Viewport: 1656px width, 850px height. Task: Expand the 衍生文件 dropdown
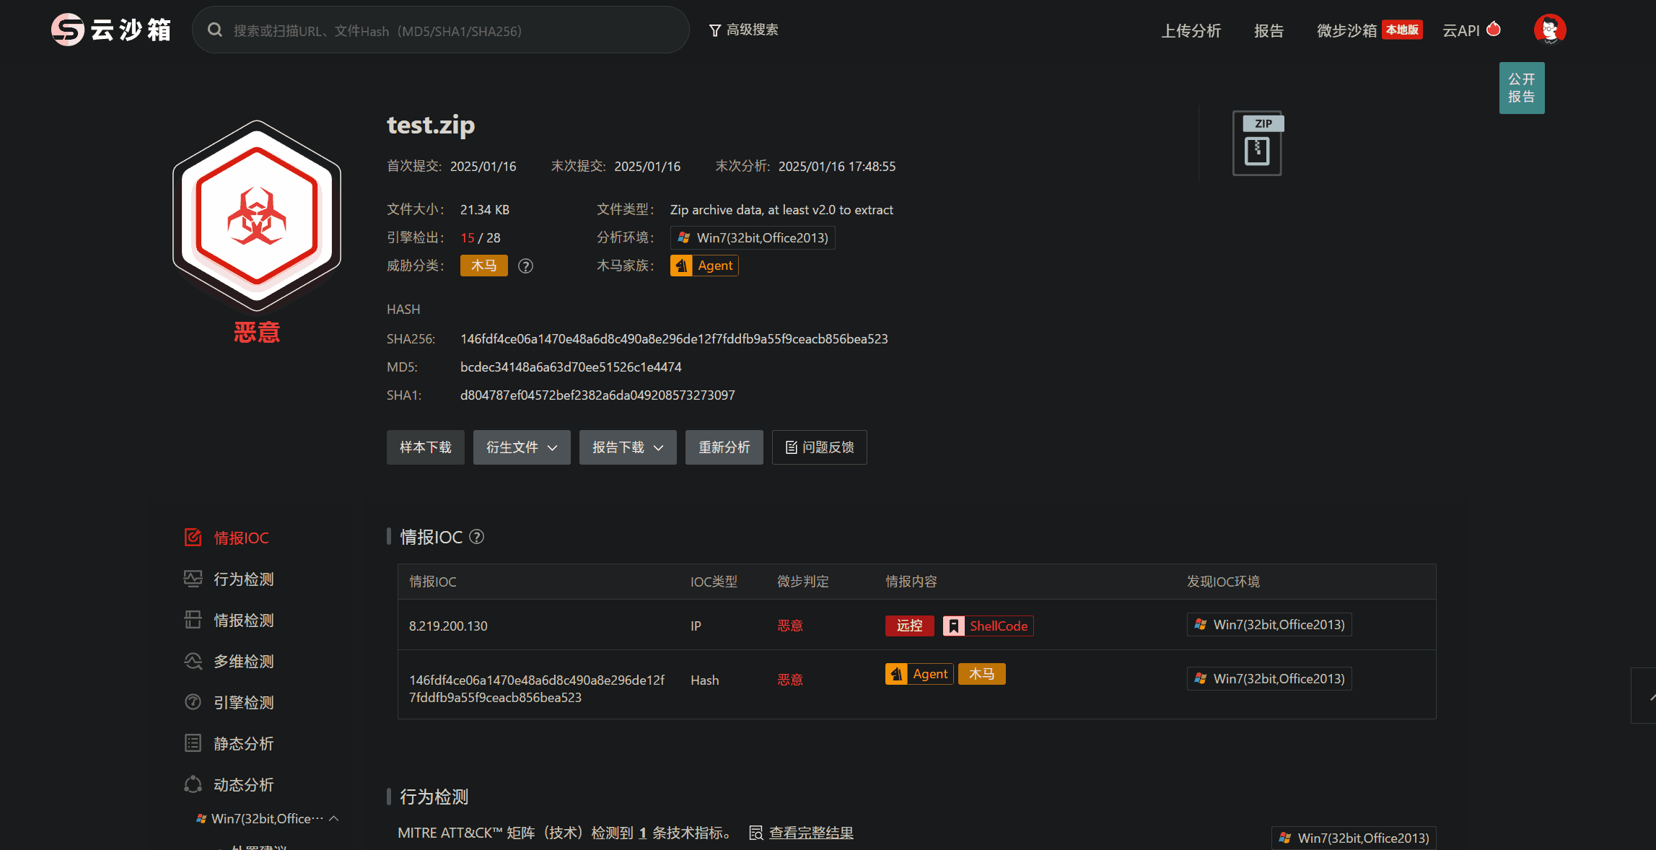coord(521,447)
